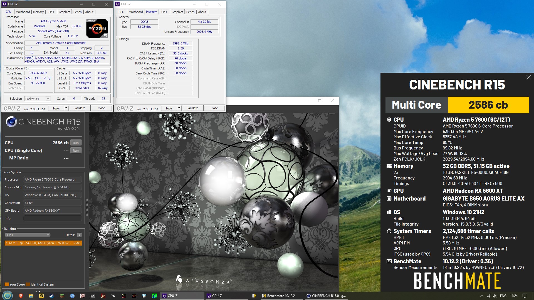
Task: Launch Minecraft grass block icon in taskbar
Action: tap(62, 296)
